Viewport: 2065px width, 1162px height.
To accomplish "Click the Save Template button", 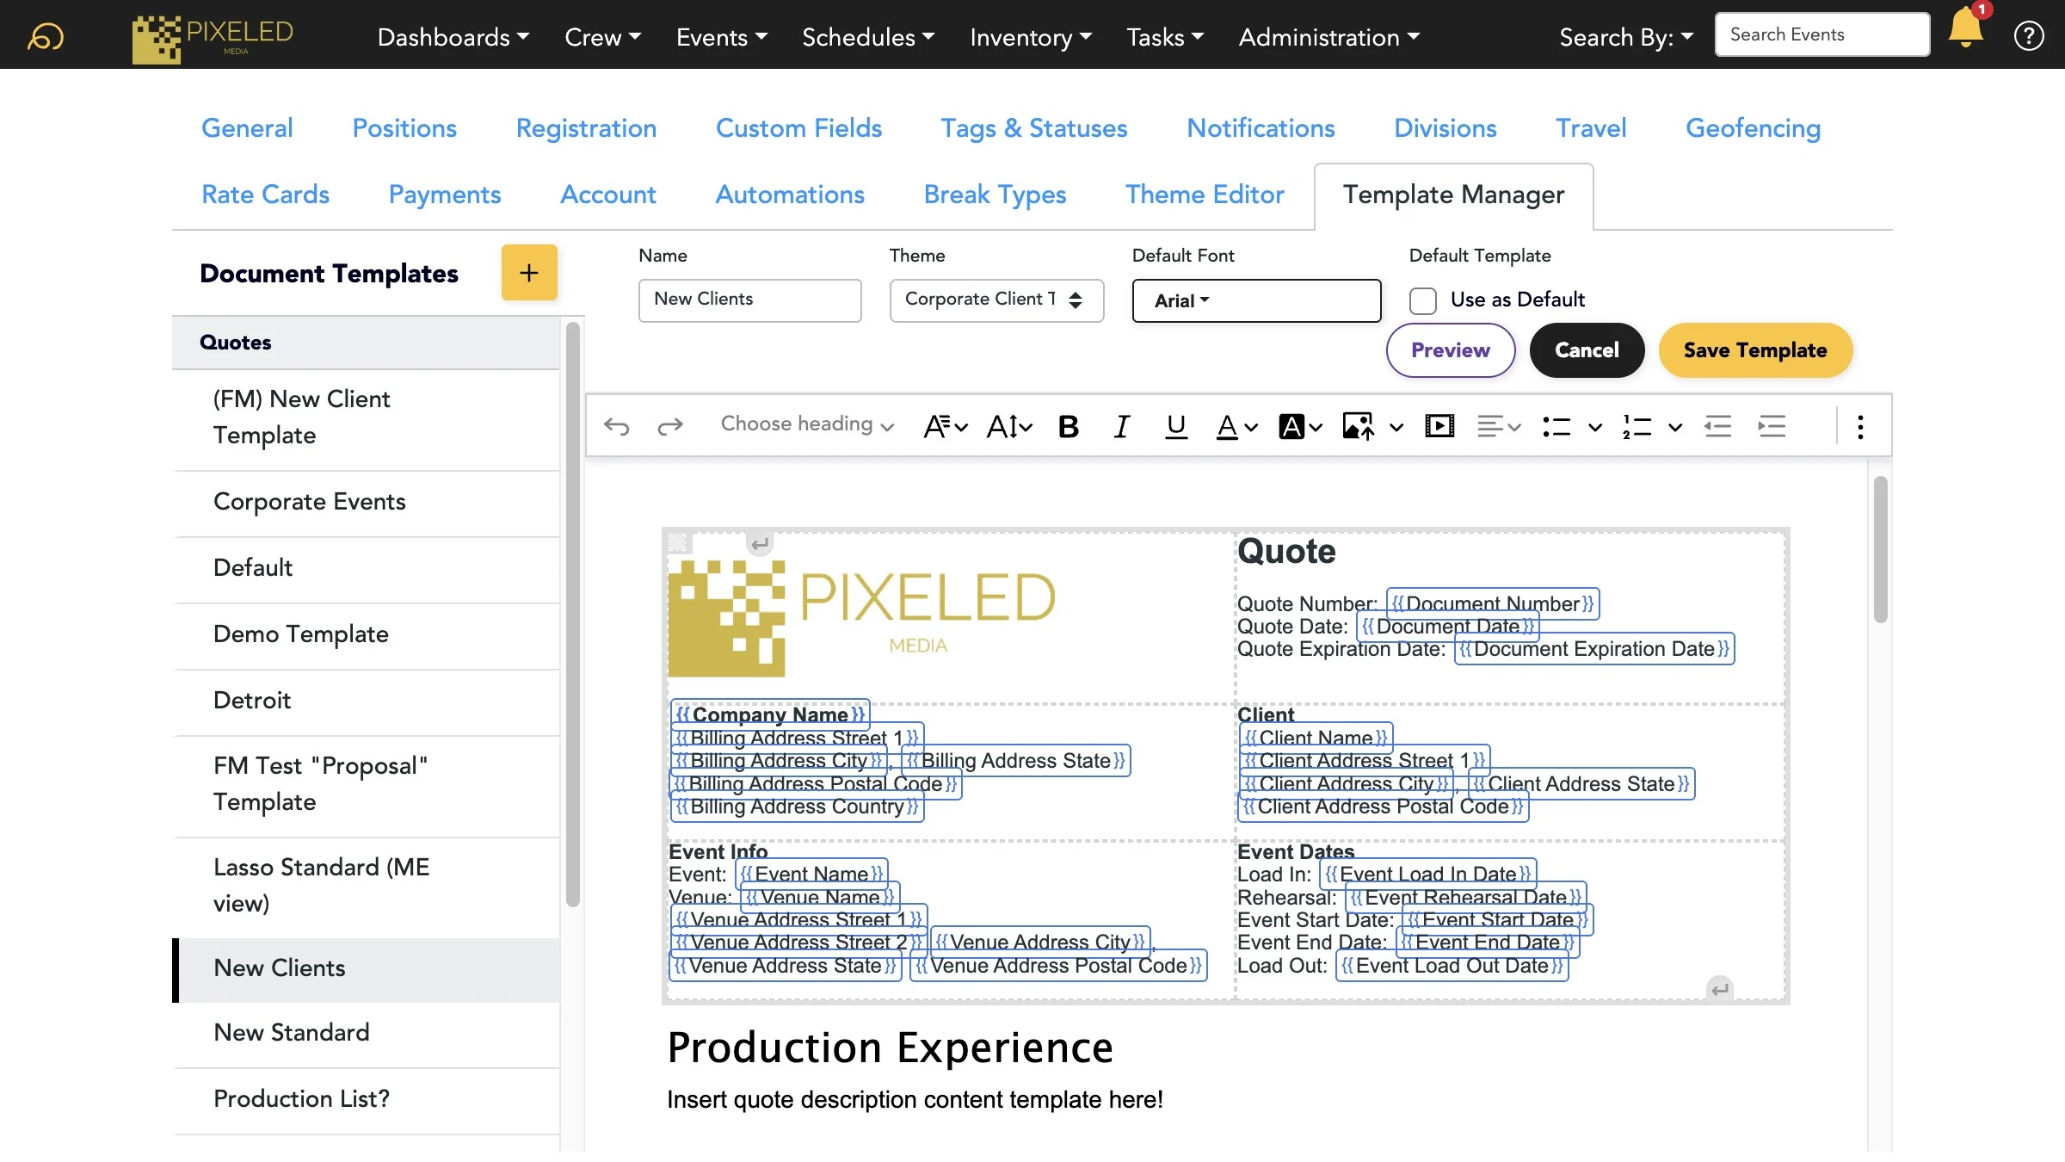I will point(1755,350).
